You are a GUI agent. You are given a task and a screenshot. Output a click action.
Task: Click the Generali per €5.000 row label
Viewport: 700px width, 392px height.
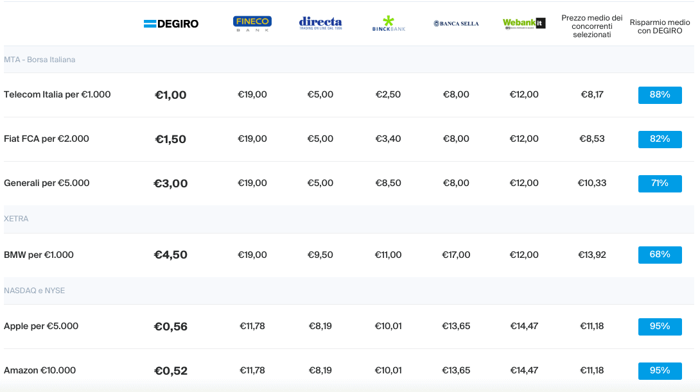(46, 183)
